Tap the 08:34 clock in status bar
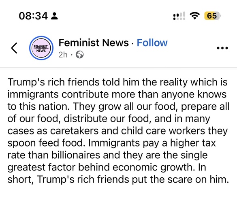Image resolution: width=237 pixels, height=198 pixels. pos(33,16)
